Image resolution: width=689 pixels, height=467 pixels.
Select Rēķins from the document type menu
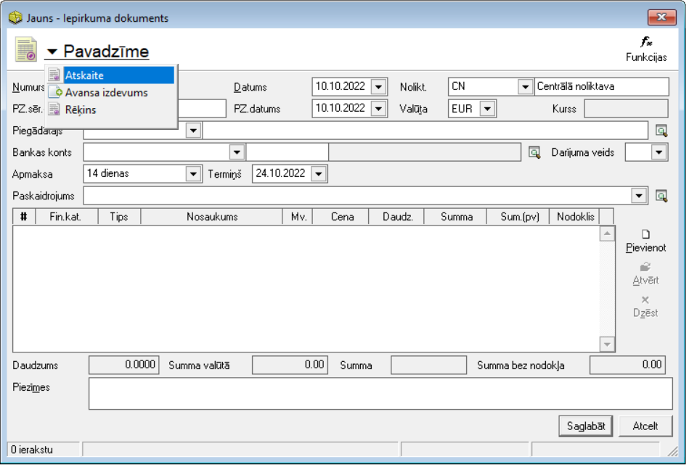click(x=111, y=109)
